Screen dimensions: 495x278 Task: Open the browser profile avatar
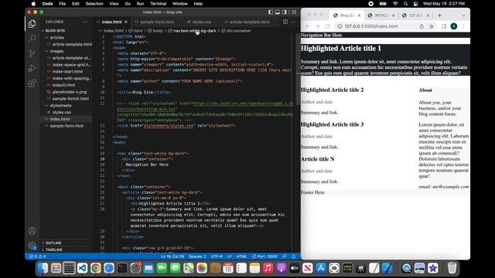pos(454,26)
